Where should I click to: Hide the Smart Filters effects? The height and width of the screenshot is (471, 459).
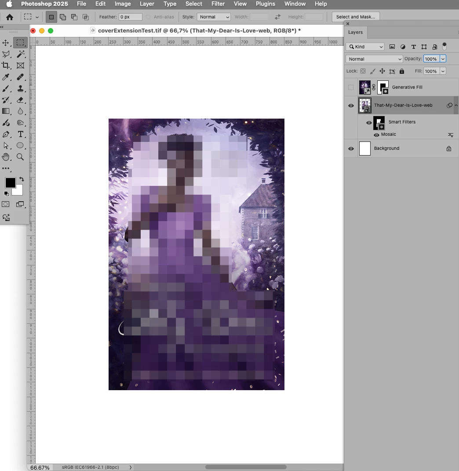click(x=369, y=123)
